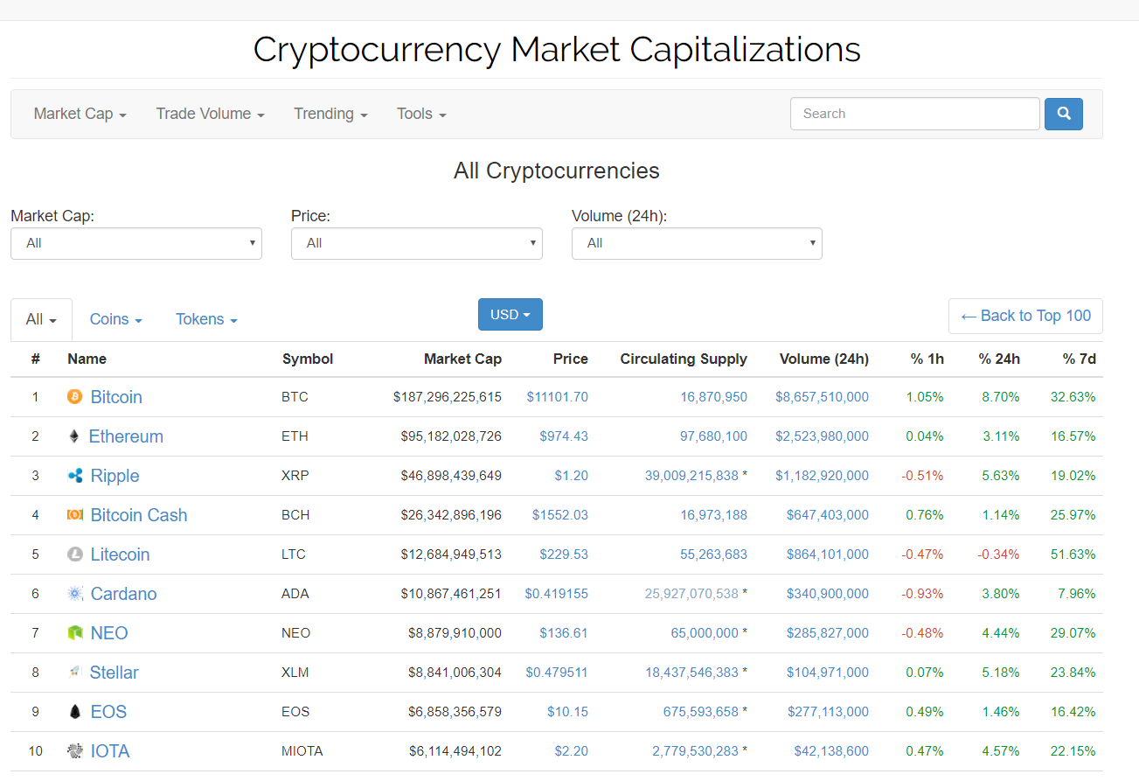Click the Bitcoin coin logo icon
This screenshot has height=781, width=1139.
75,397
